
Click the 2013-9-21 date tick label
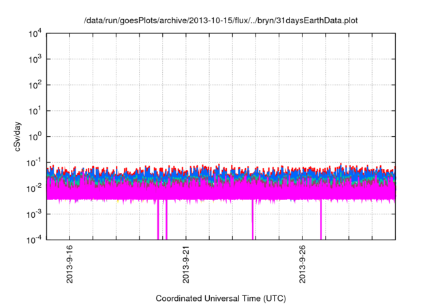coord(186,264)
